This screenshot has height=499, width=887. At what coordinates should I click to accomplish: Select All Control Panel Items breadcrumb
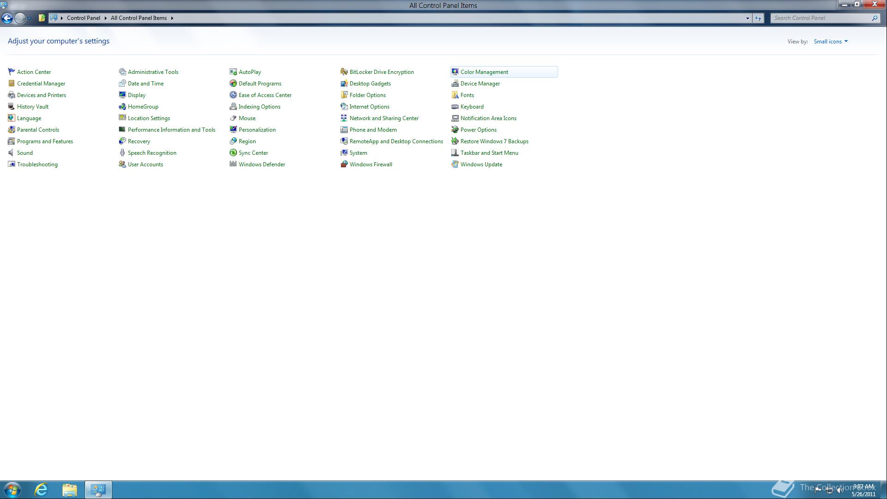pyautogui.click(x=139, y=18)
